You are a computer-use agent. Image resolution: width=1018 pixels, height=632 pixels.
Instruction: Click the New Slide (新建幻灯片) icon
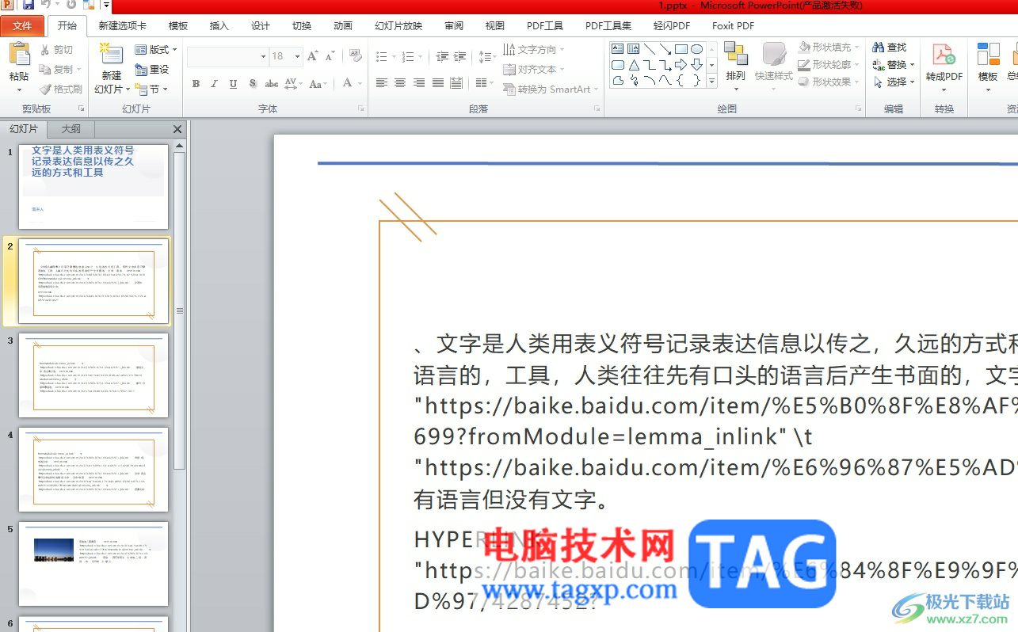point(111,55)
